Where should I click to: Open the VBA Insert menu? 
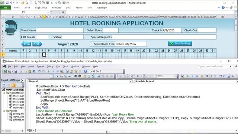point(31,66)
